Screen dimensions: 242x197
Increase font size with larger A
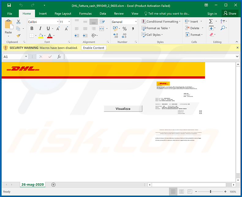(x=58, y=29)
